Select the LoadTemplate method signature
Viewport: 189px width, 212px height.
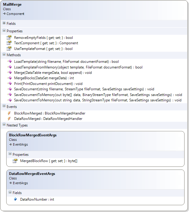(x=66, y=62)
